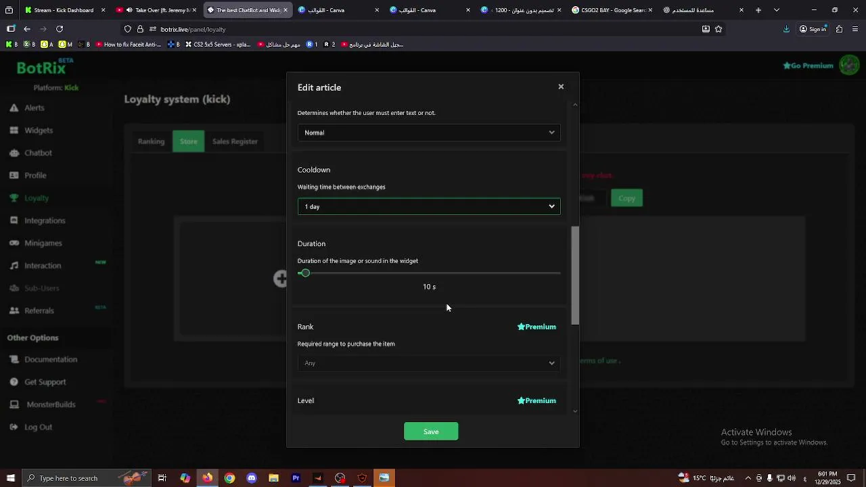The image size is (866, 487).
Task: Open Minigames gamepad icon
Action: tap(14, 243)
